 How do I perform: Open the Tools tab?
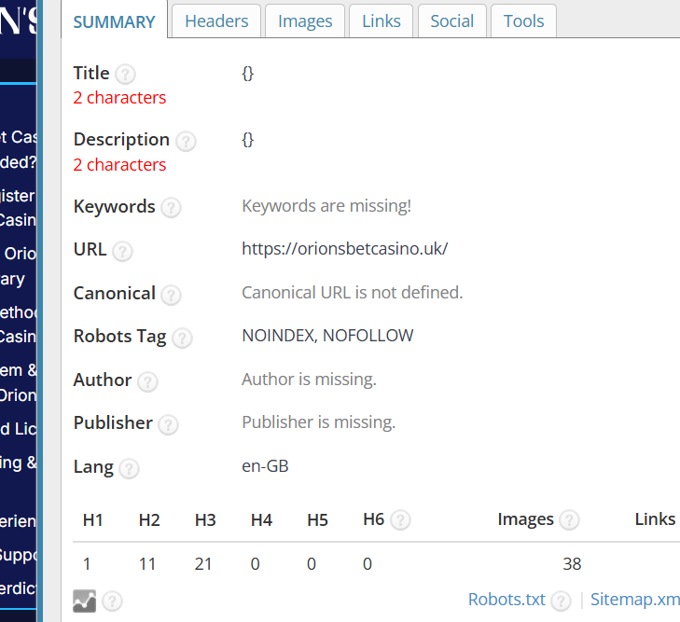point(523,21)
